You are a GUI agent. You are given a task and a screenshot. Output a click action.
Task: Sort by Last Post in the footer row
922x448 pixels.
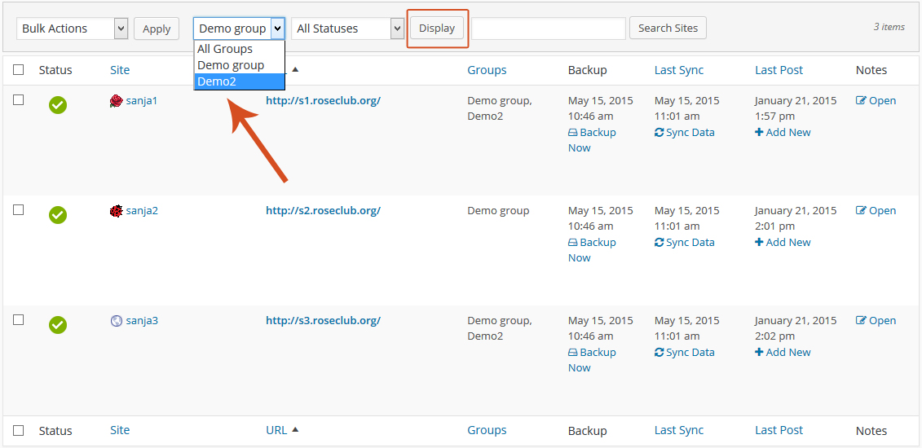(x=779, y=430)
